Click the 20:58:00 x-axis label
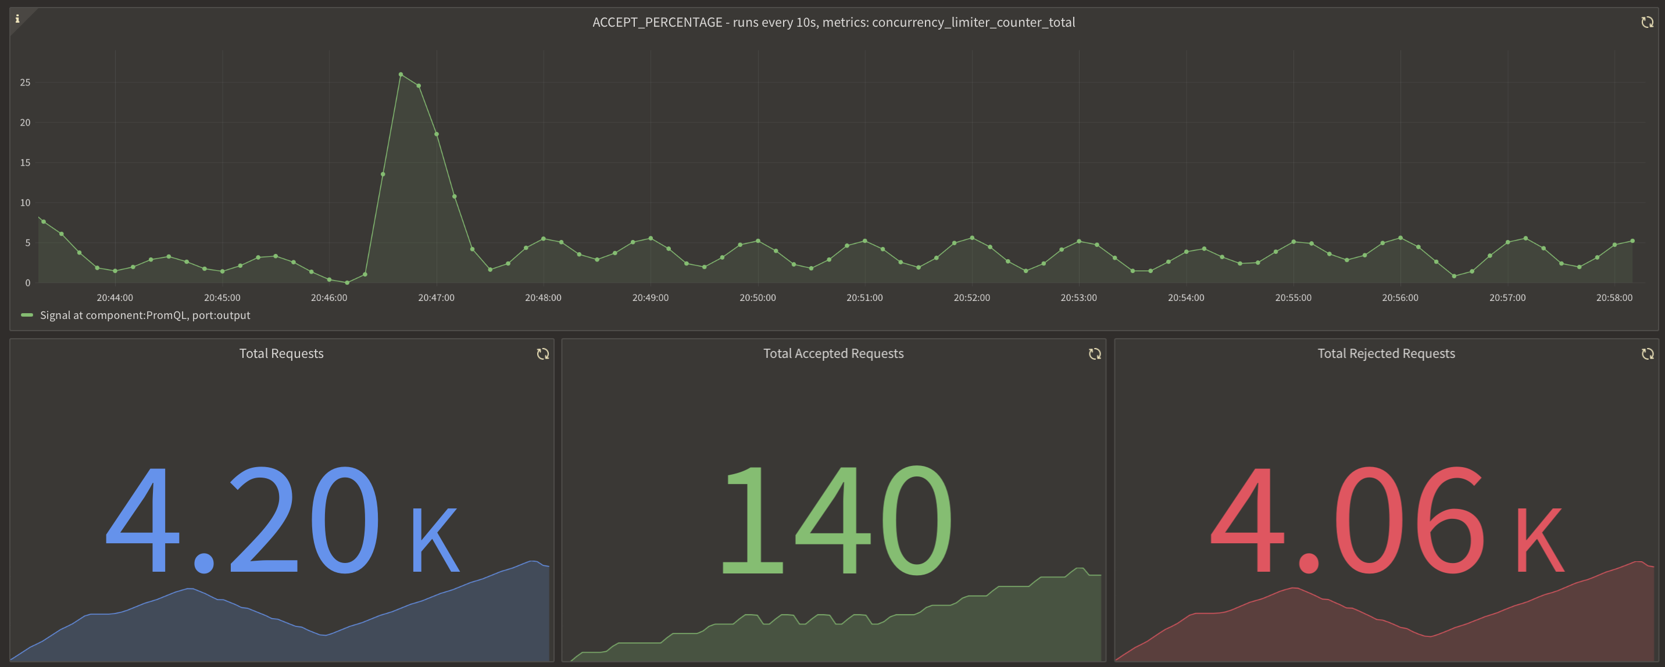Image resolution: width=1665 pixels, height=667 pixels. pos(1614,297)
